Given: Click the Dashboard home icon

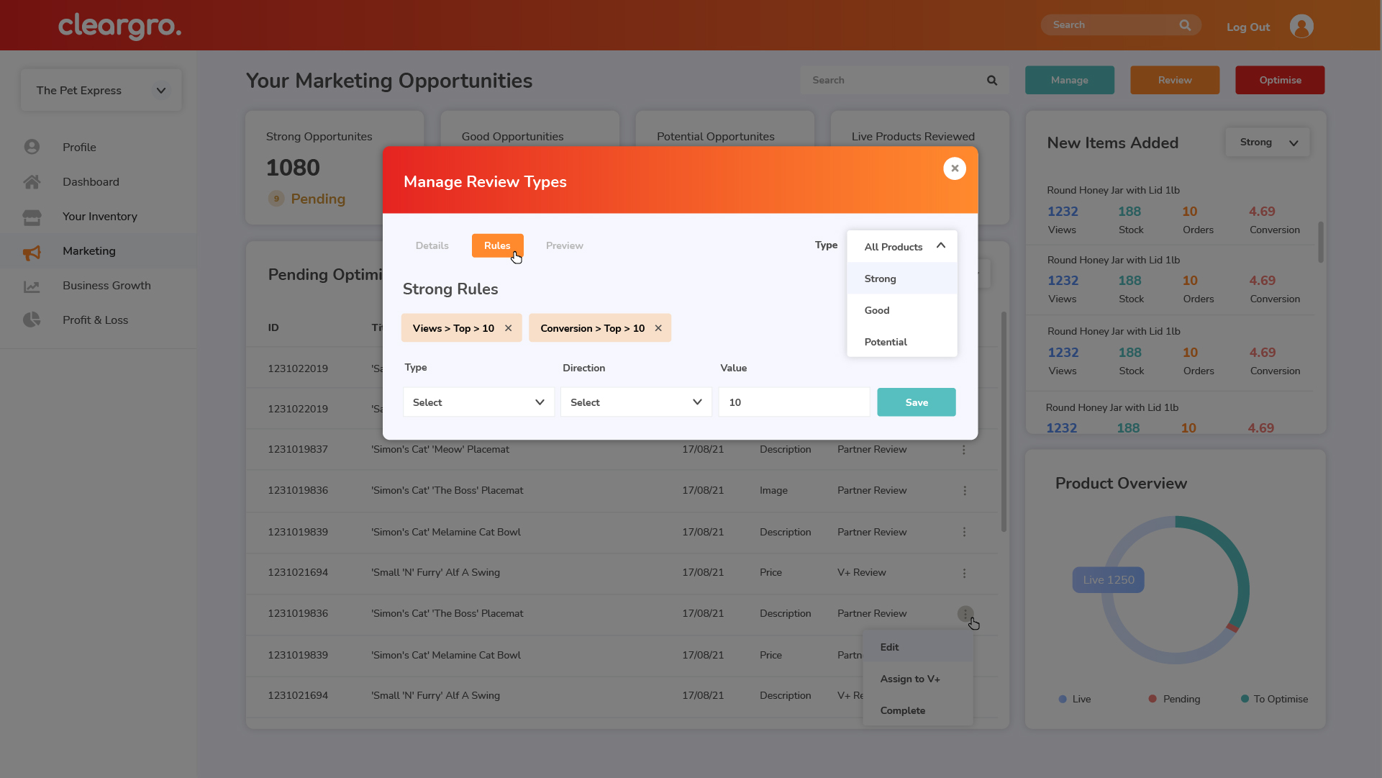Looking at the screenshot, I should (32, 182).
